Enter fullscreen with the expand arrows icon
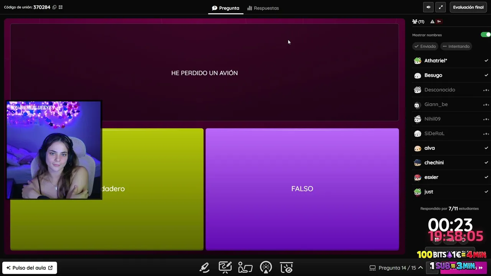 click(441, 7)
